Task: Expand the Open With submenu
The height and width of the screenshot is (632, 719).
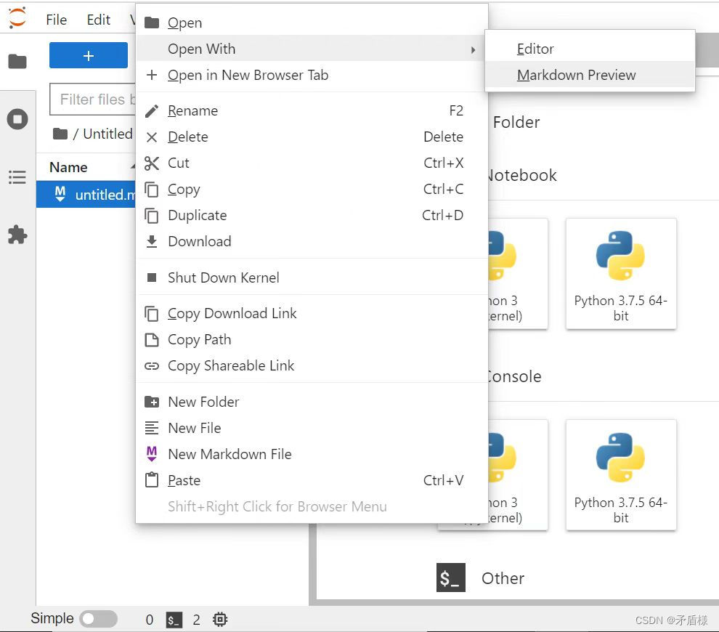Action: [x=312, y=49]
